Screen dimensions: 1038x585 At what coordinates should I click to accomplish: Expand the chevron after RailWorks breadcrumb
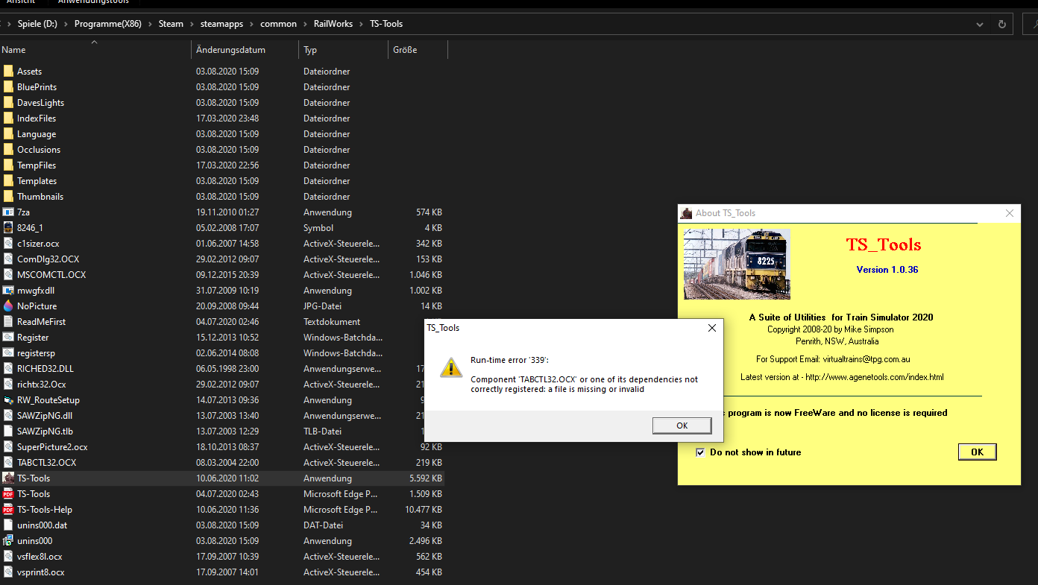[362, 24]
